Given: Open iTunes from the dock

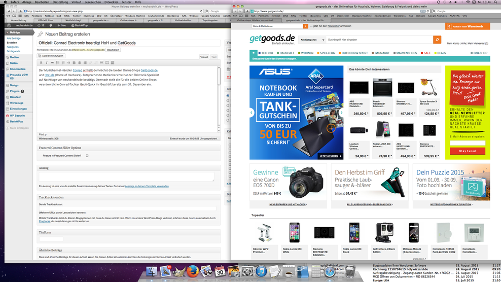Looking at the screenshot, I should (x=261, y=272).
